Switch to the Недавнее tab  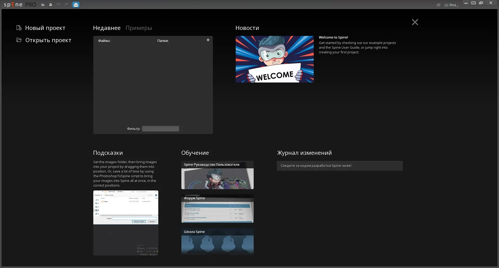coord(107,28)
